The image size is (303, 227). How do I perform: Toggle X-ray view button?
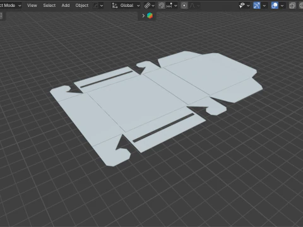tap(292, 6)
